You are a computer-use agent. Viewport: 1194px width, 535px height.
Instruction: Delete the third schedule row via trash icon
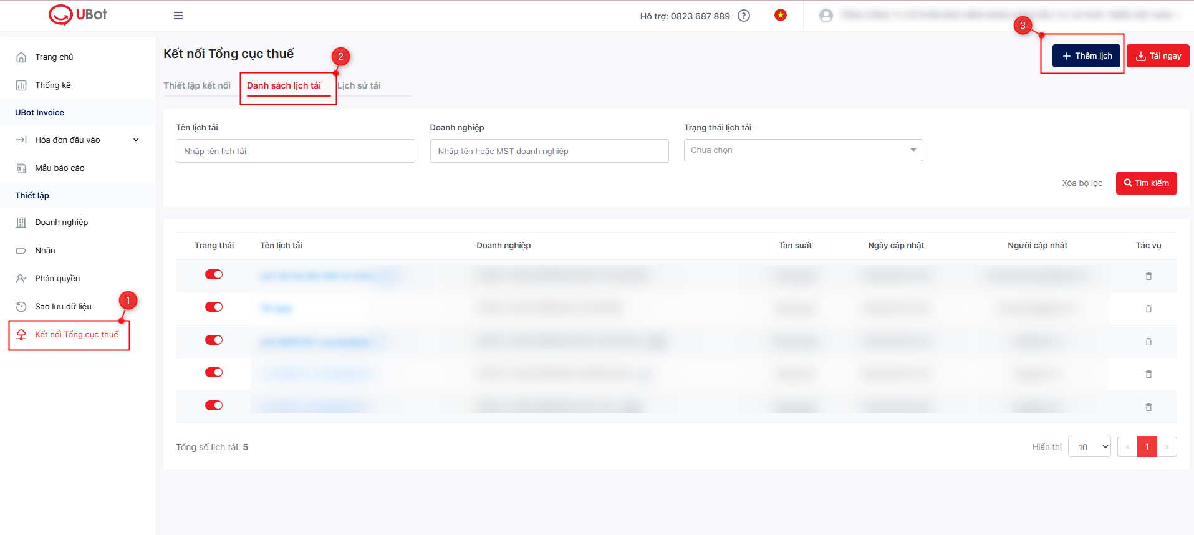1148,342
